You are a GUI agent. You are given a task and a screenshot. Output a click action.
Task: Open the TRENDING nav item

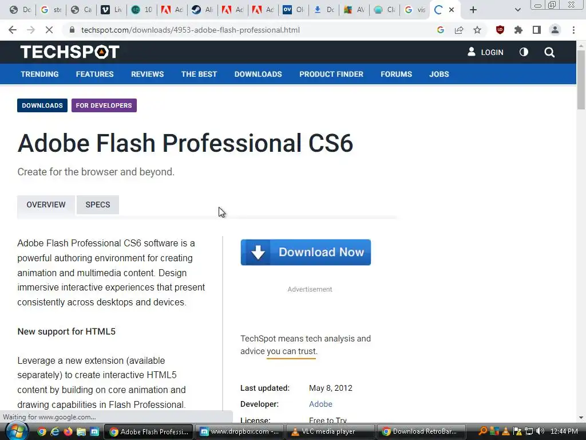39,74
